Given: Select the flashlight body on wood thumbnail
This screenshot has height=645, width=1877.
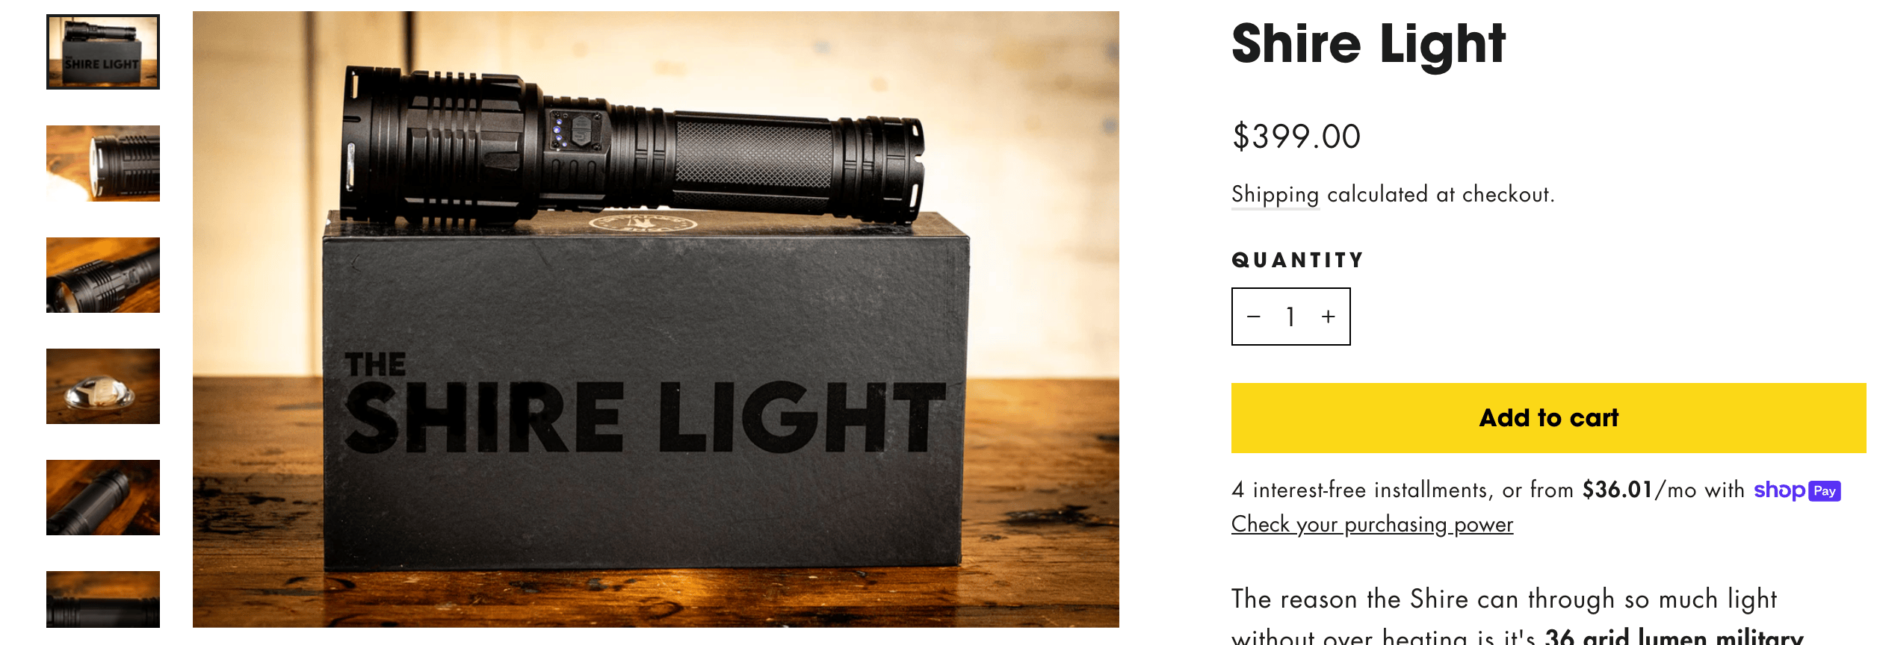Looking at the screenshot, I should point(103,497).
